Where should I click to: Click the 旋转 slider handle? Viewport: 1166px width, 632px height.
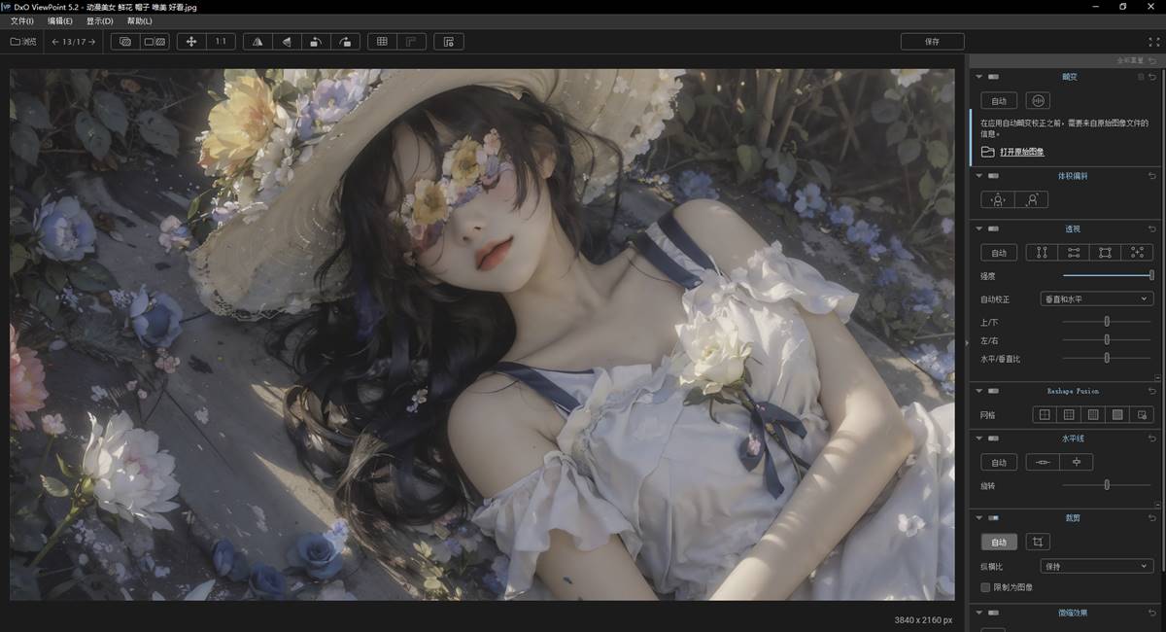pos(1107,485)
